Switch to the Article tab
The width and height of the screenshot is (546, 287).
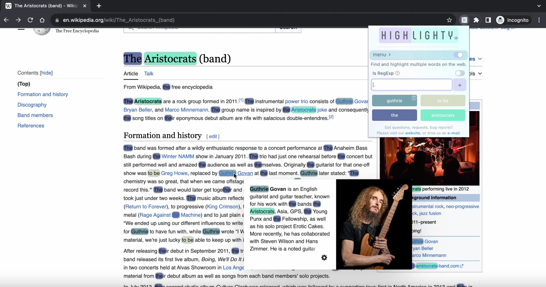(x=131, y=73)
